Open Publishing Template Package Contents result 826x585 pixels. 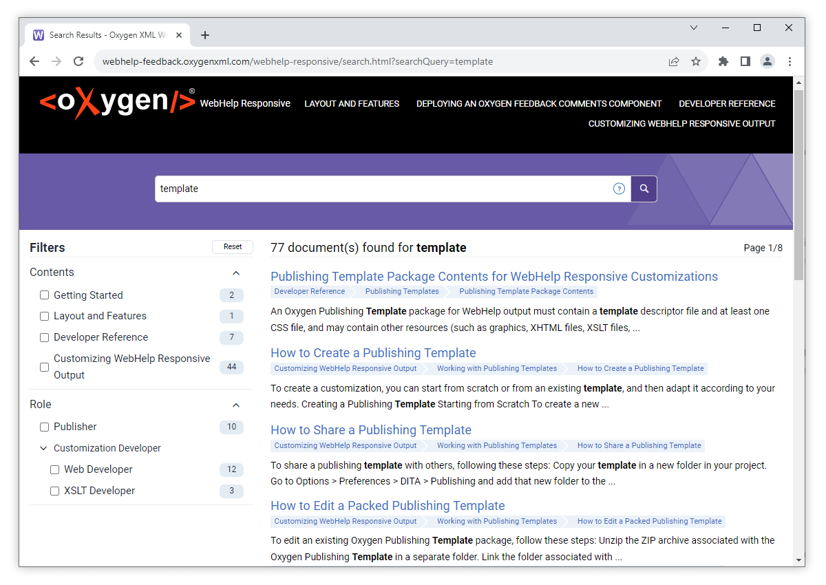(494, 277)
